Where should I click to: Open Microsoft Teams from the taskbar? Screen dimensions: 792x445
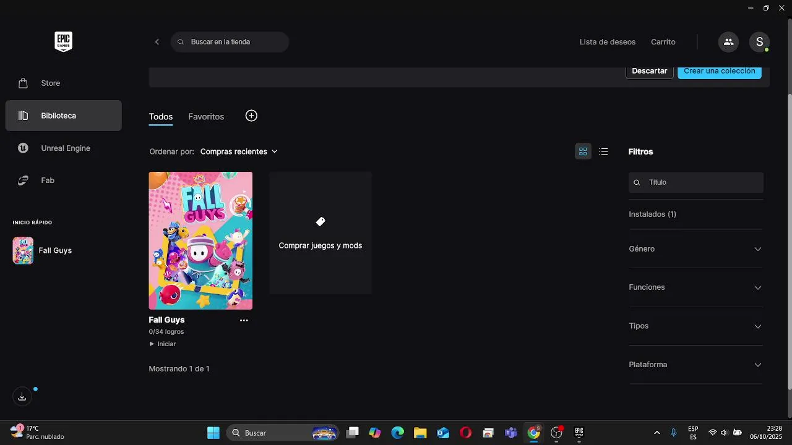click(x=511, y=433)
